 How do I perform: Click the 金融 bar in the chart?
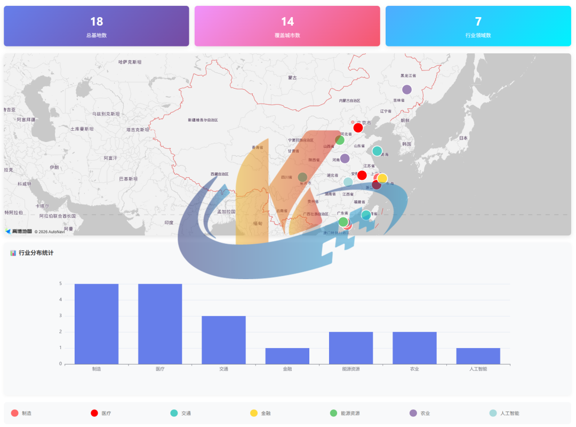click(x=287, y=356)
